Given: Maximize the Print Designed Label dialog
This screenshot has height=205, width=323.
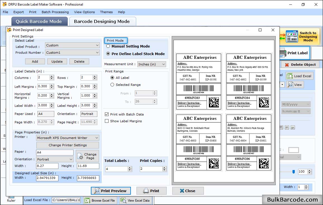Looking at the screenshot, I should [x=260, y=30].
